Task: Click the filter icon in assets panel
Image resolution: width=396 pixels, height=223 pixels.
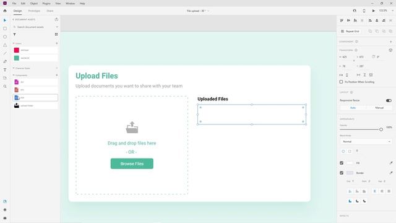Action: 15,35
